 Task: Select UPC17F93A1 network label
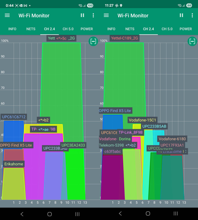pos(172,145)
